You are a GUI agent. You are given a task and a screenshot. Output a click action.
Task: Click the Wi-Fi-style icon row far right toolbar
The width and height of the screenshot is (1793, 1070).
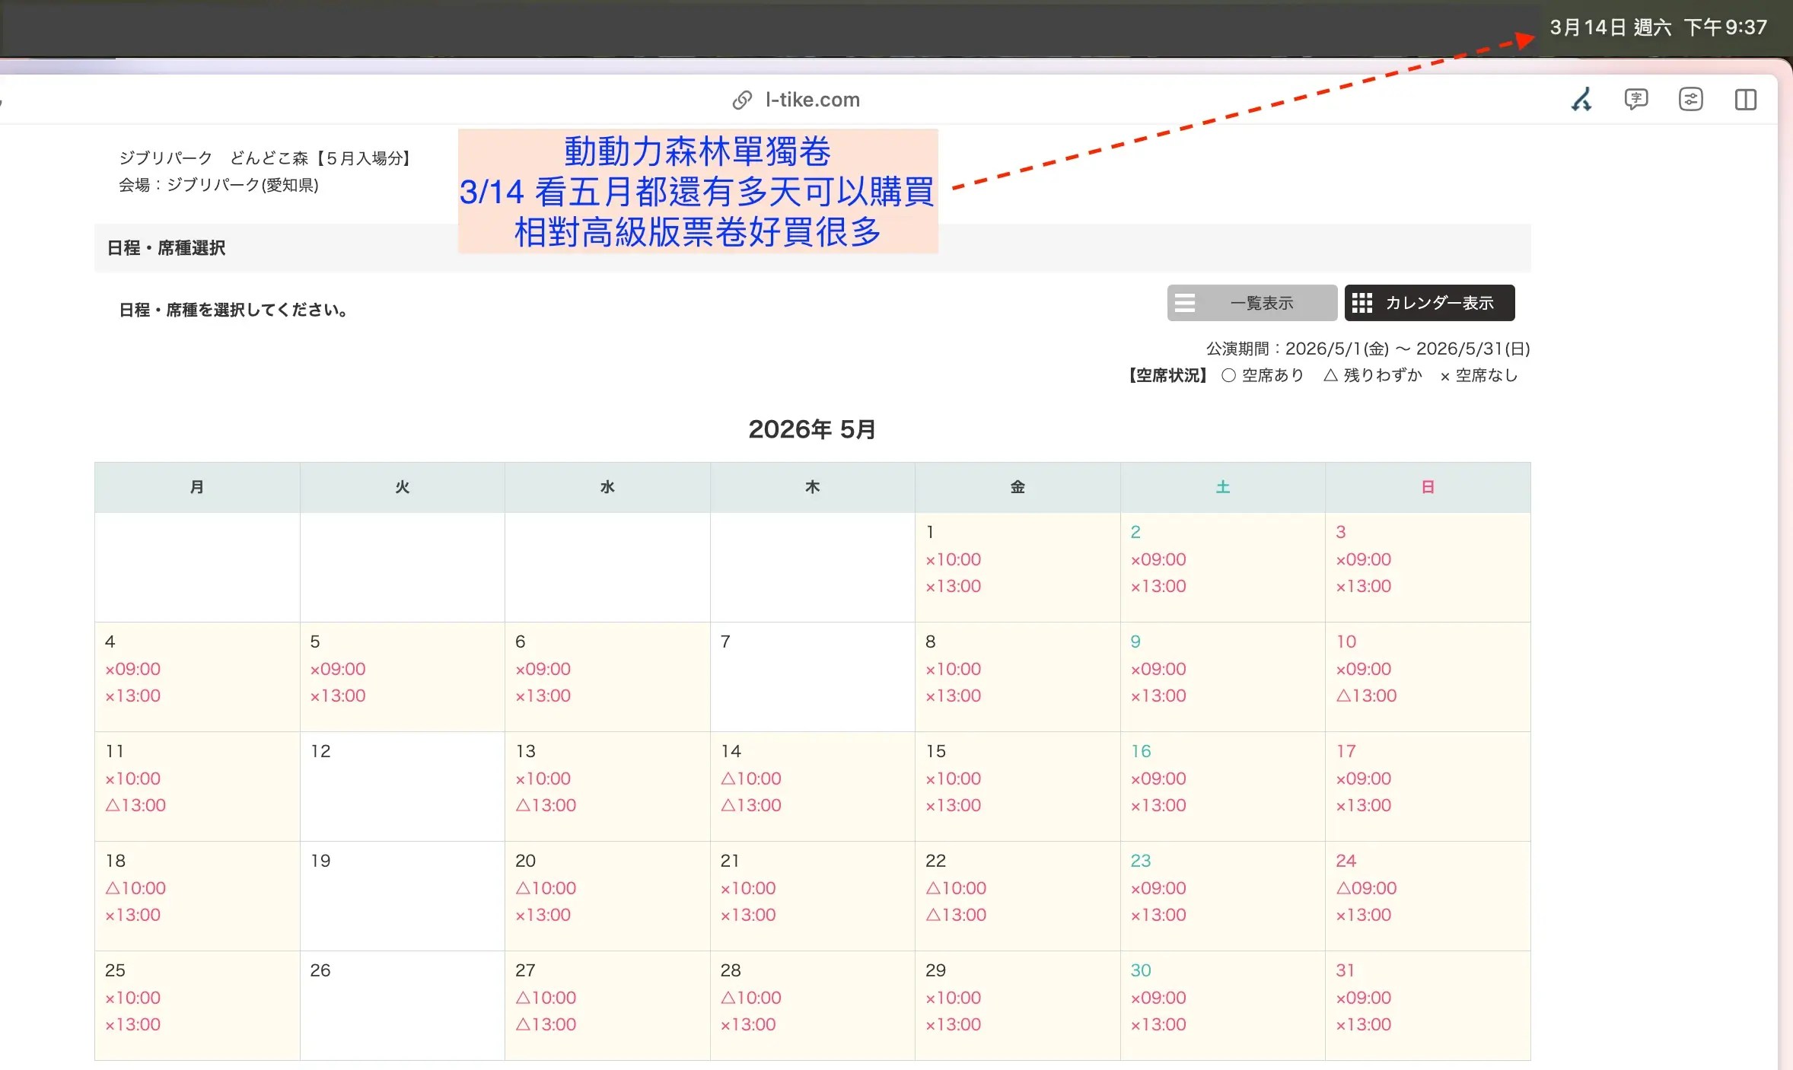point(1581,99)
